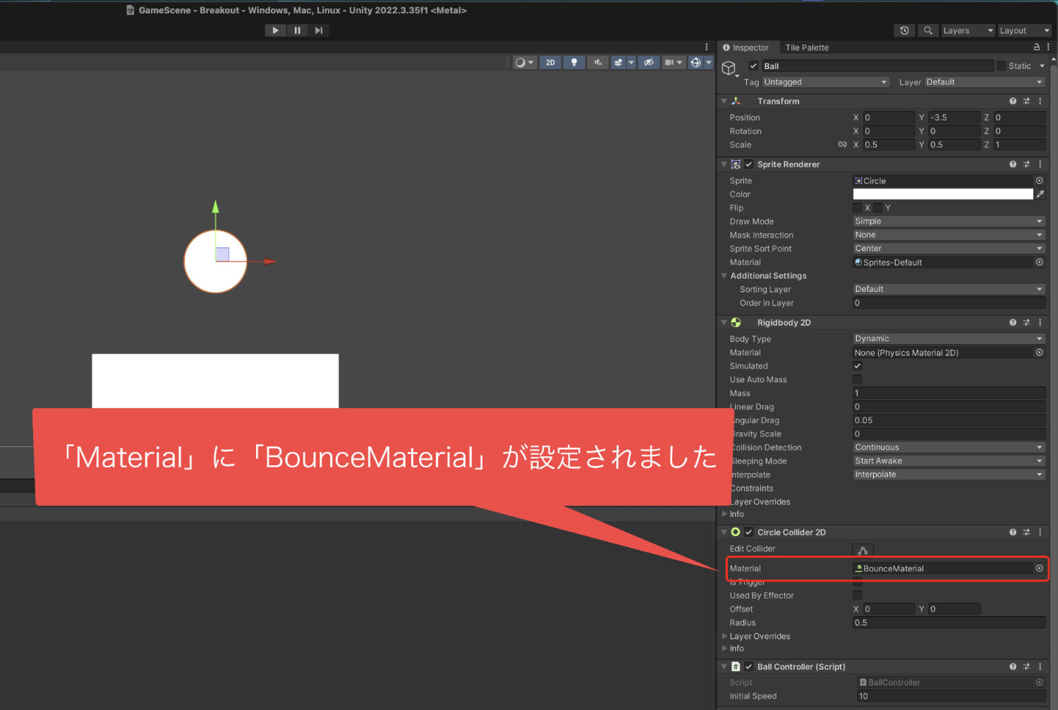Toggle Scene lighting bulb icon
The image size is (1058, 710).
574,62
